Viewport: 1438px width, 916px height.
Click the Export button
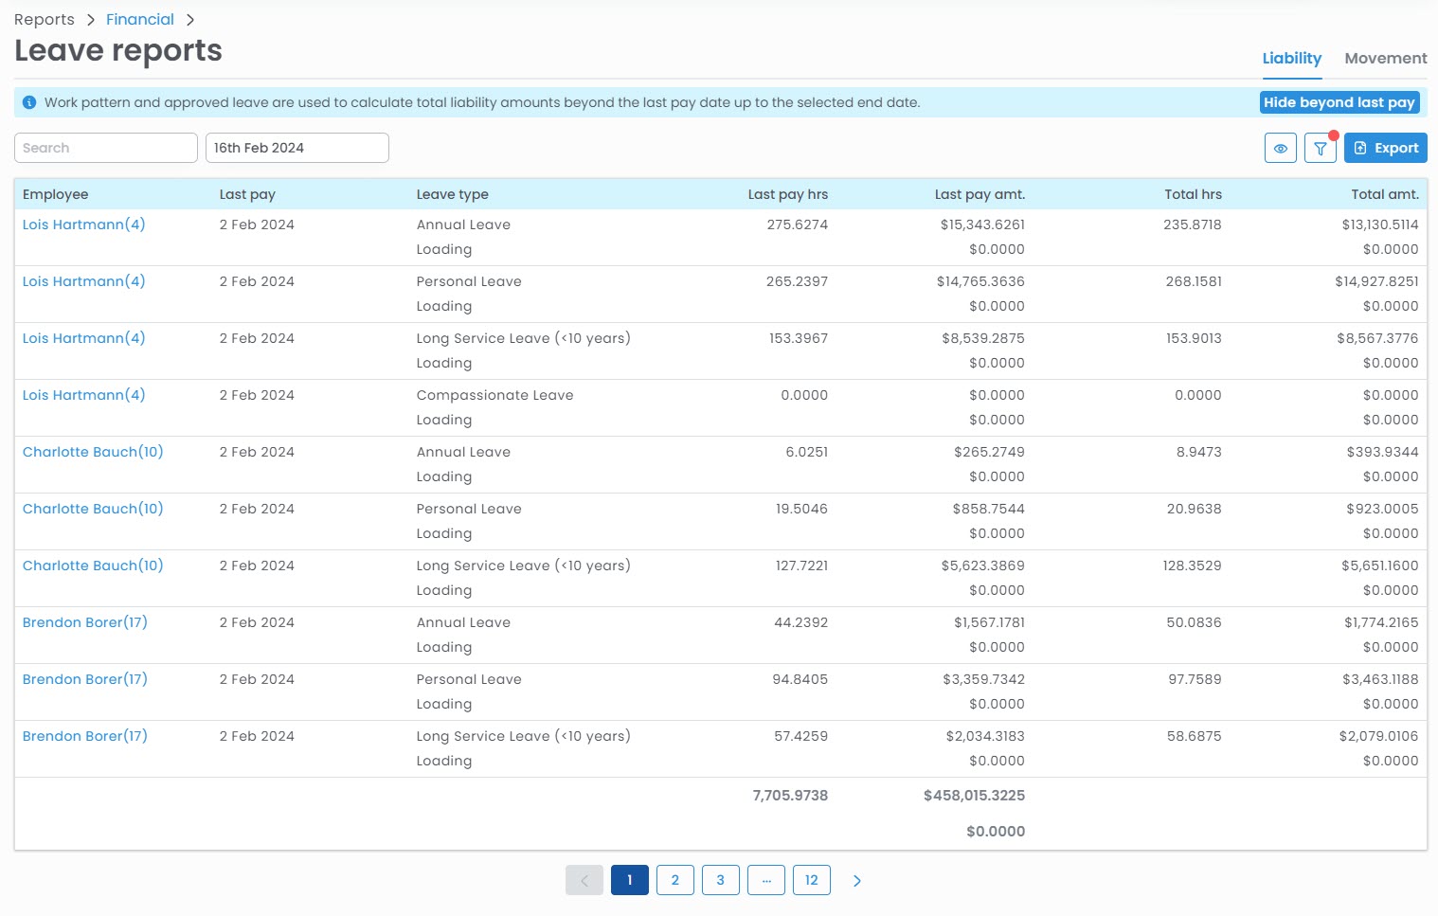1385,148
